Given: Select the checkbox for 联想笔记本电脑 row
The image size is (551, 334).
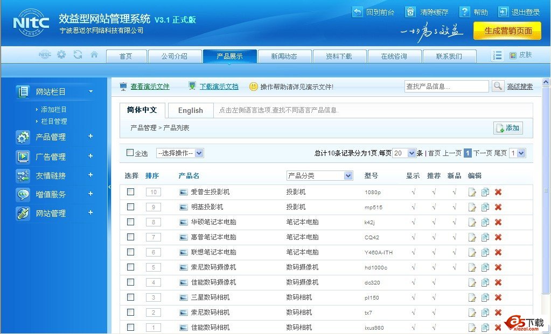Looking at the screenshot, I should coord(130,252).
